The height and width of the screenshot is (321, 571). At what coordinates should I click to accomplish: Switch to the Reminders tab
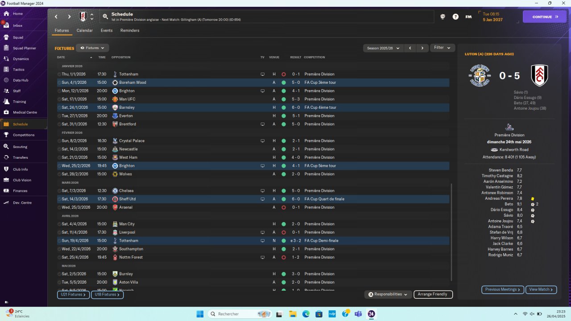coord(130,30)
